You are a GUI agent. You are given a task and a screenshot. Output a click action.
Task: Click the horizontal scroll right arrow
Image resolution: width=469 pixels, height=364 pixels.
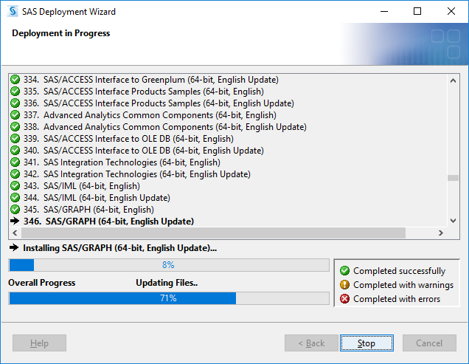click(440, 233)
